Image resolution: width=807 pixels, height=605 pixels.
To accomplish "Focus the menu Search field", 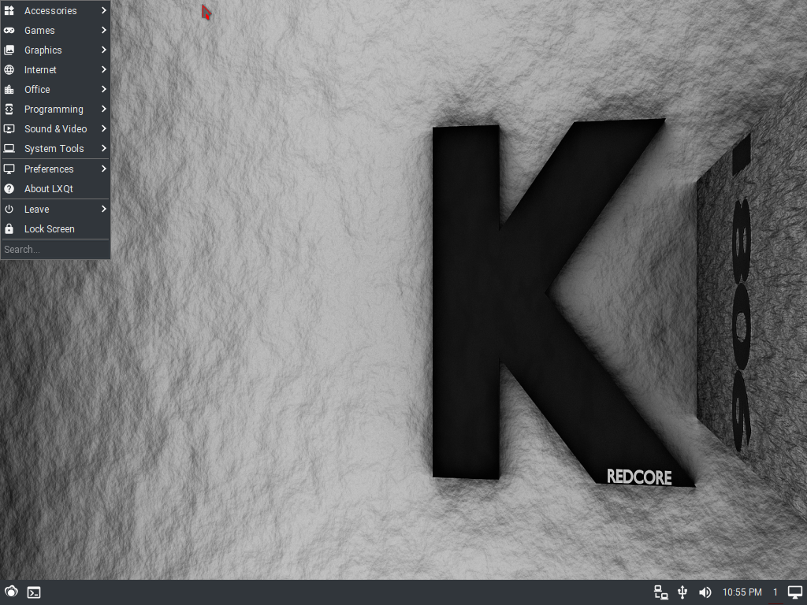I will (55, 250).
